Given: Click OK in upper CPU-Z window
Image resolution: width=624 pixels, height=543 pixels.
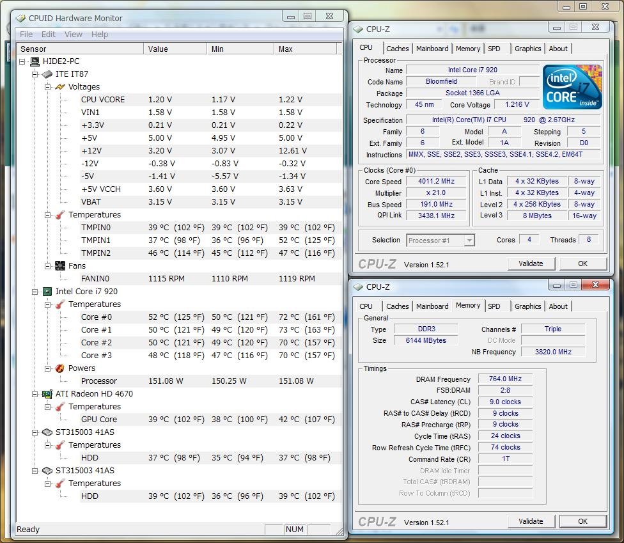Looking at the screenshot, I should 583,264.
